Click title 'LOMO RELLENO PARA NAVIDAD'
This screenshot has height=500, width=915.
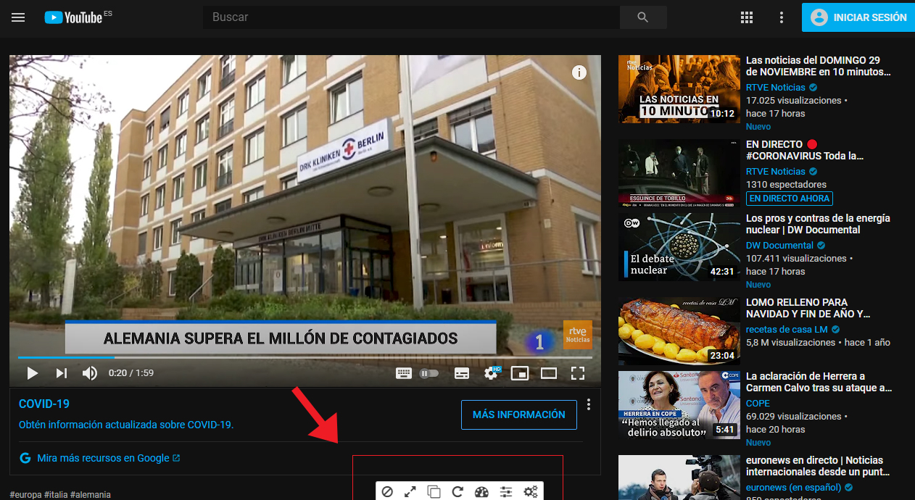(x=808, y=308)
